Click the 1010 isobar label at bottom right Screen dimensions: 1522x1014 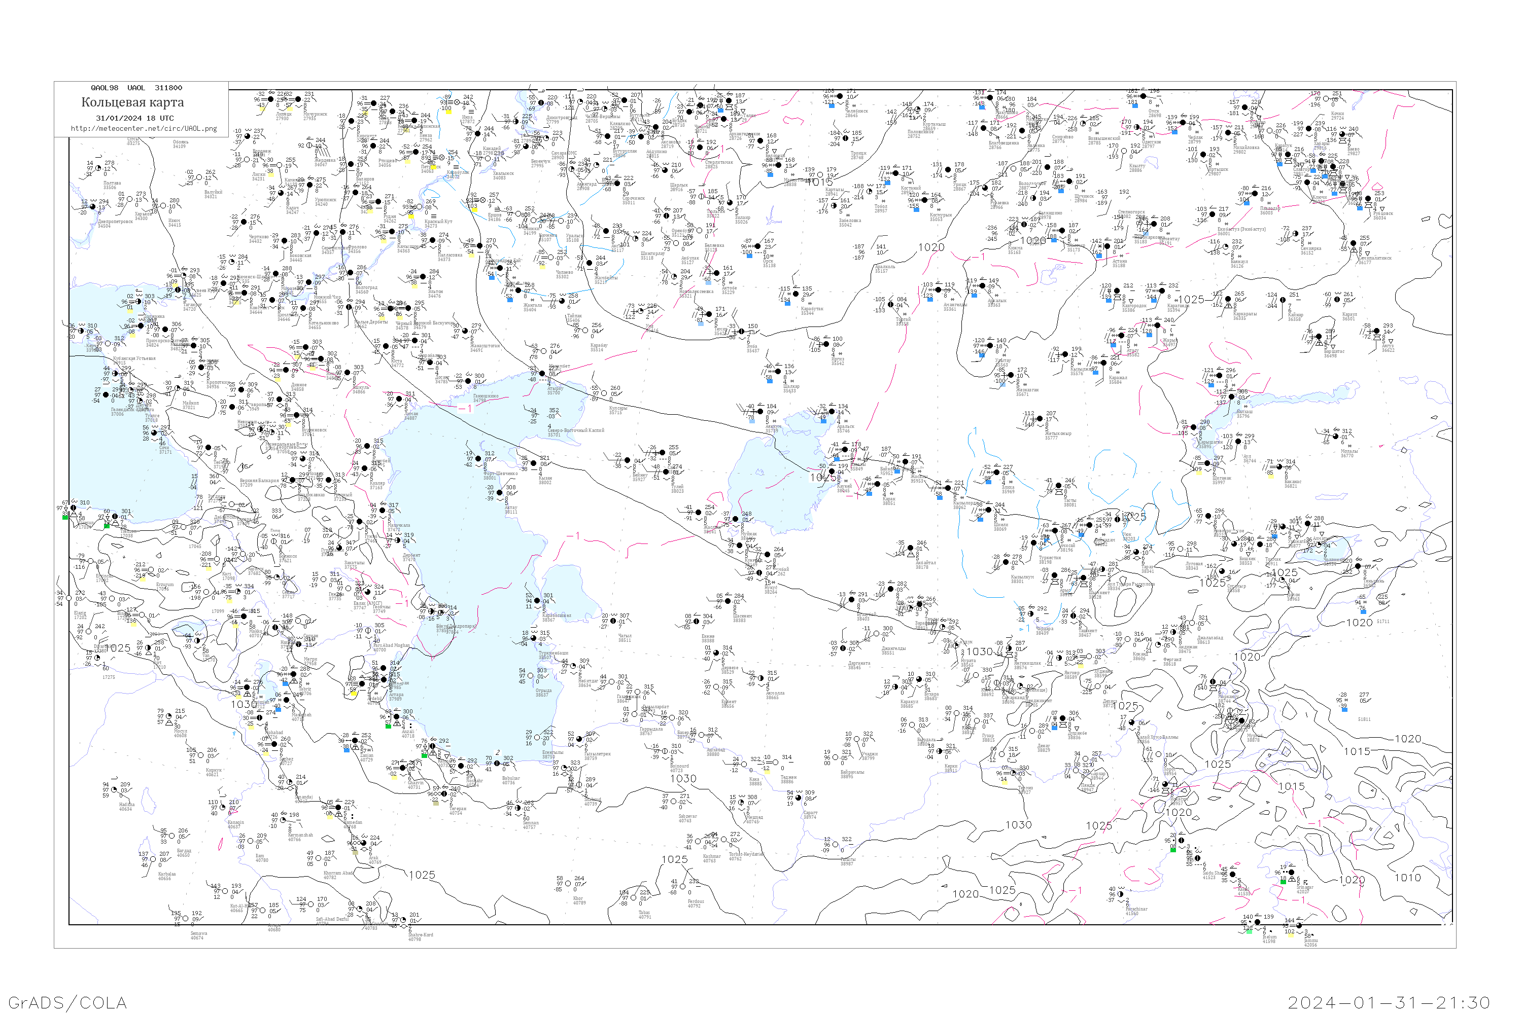click(x=1407, y=878)
